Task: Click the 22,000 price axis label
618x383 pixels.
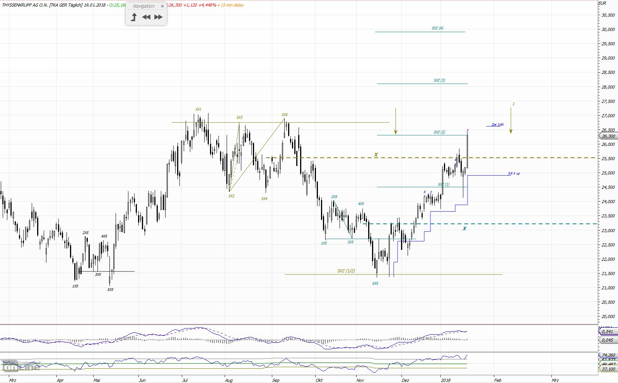Action: point(608,259)
